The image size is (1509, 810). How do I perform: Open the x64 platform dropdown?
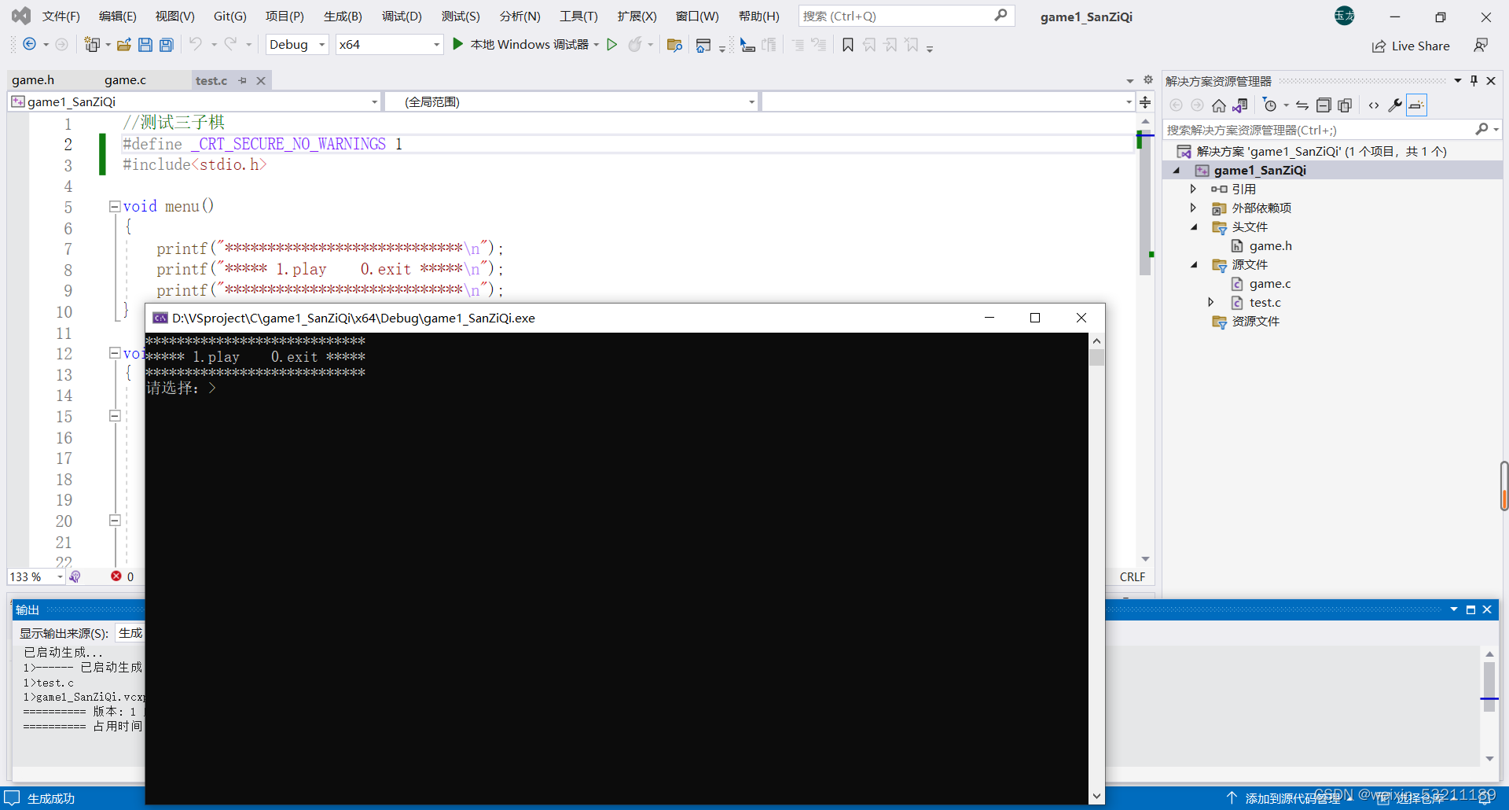[x=389, y=45]
